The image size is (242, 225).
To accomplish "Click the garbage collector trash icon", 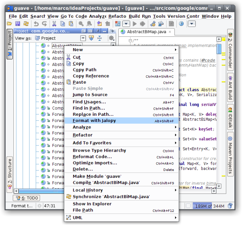I will click(230, 206).
